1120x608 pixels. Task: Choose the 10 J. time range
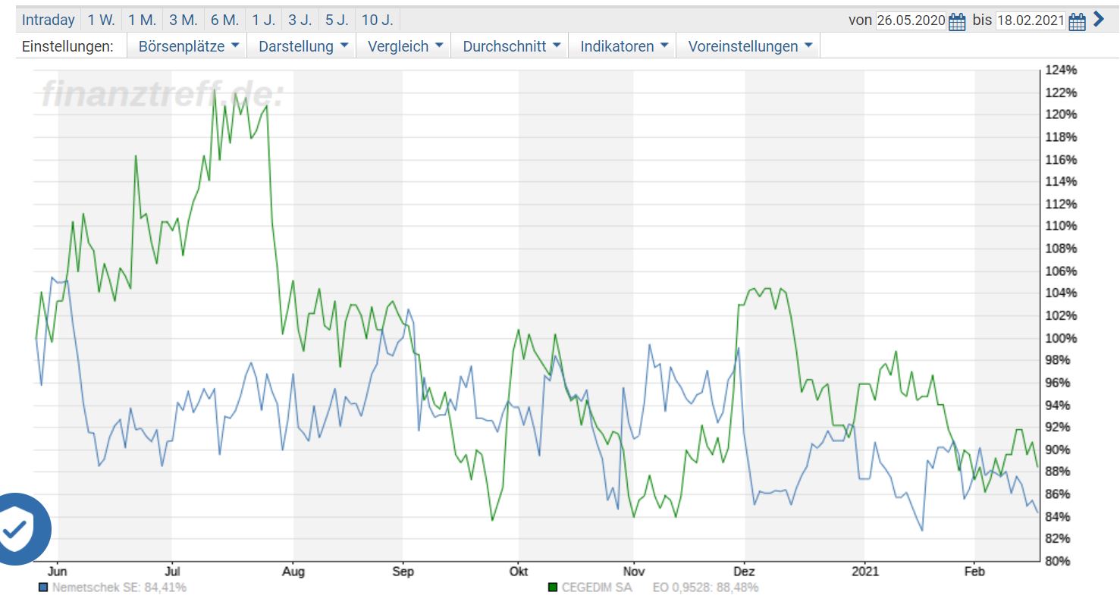click(x=378, y=20)
